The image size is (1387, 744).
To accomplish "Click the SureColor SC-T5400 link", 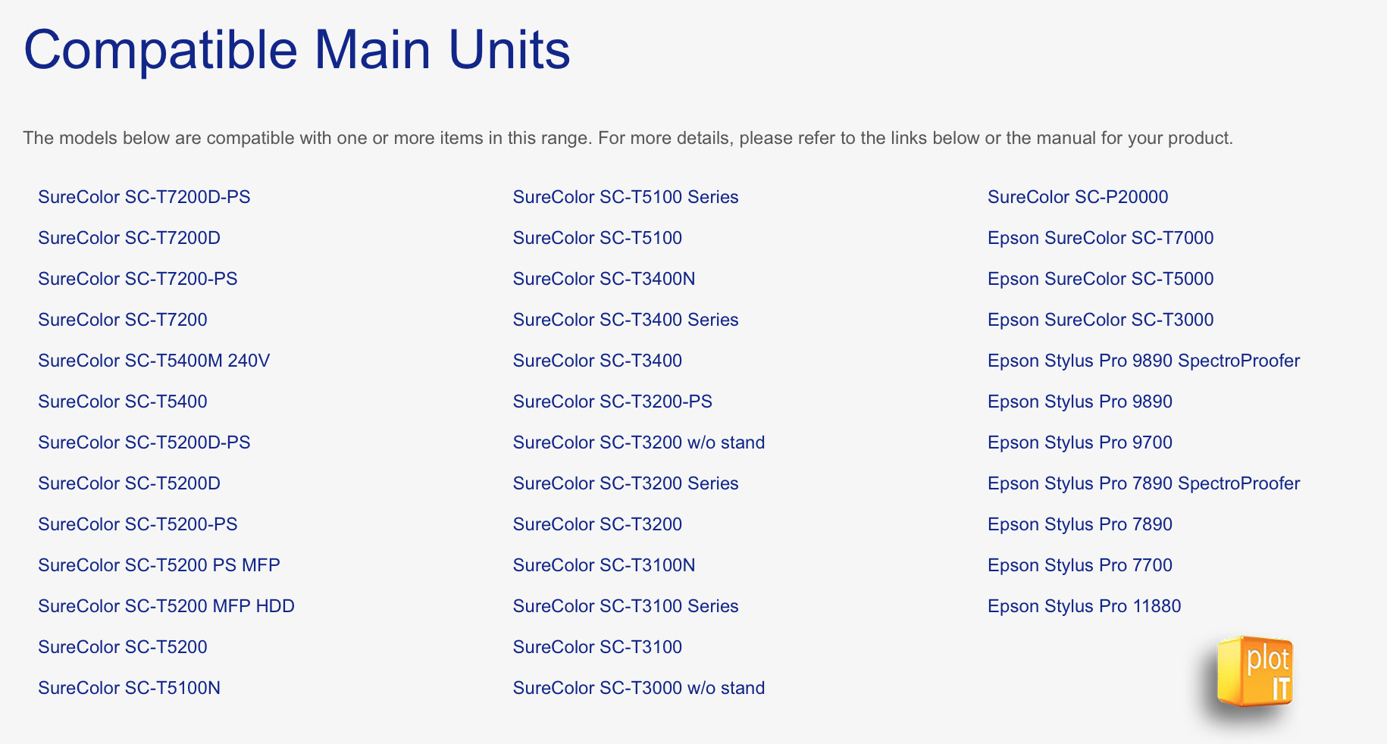I will 123,402.
